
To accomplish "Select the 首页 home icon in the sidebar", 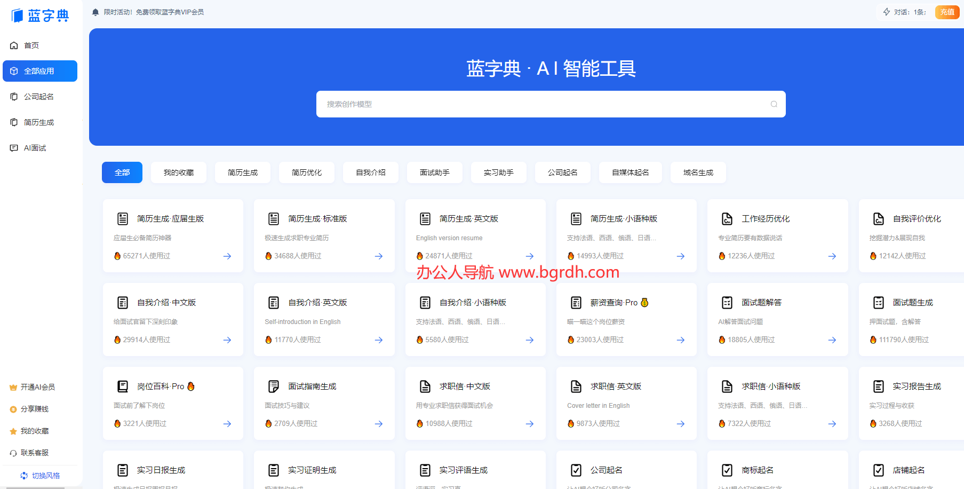I will pos(14,45).
